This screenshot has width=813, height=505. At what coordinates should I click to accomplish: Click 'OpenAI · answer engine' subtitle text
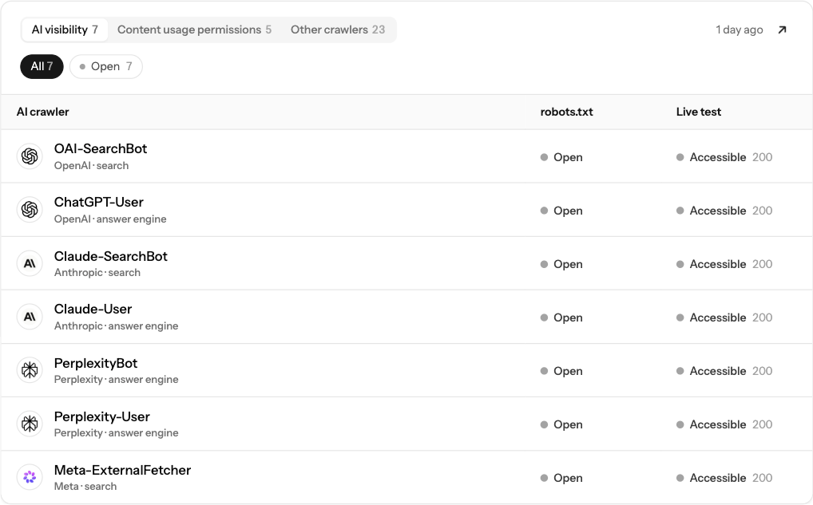pyautogui.click(x=110, y=219)
